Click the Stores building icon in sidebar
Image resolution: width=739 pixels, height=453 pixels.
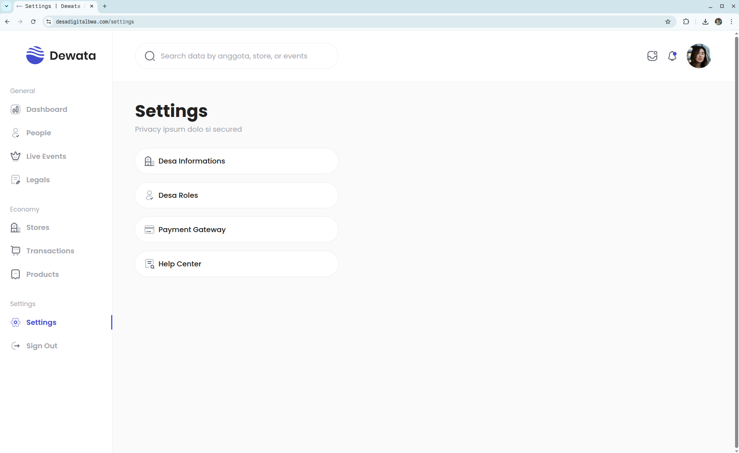16,227
